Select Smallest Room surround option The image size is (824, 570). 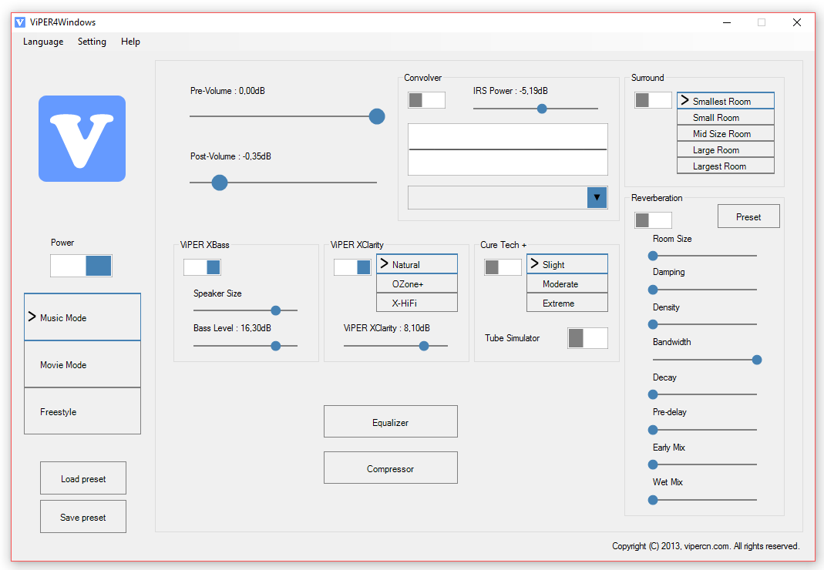coord(726,101)
